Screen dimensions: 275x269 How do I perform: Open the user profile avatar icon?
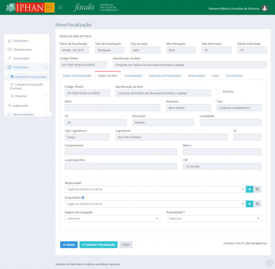pyautogui.click(x=265, y=8)
